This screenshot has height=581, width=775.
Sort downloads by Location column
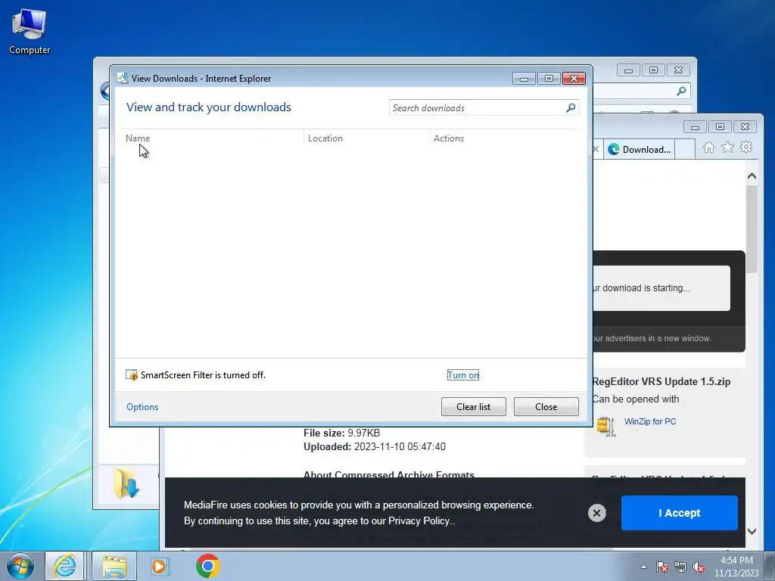pyautogui.click(x=325, y=138)
